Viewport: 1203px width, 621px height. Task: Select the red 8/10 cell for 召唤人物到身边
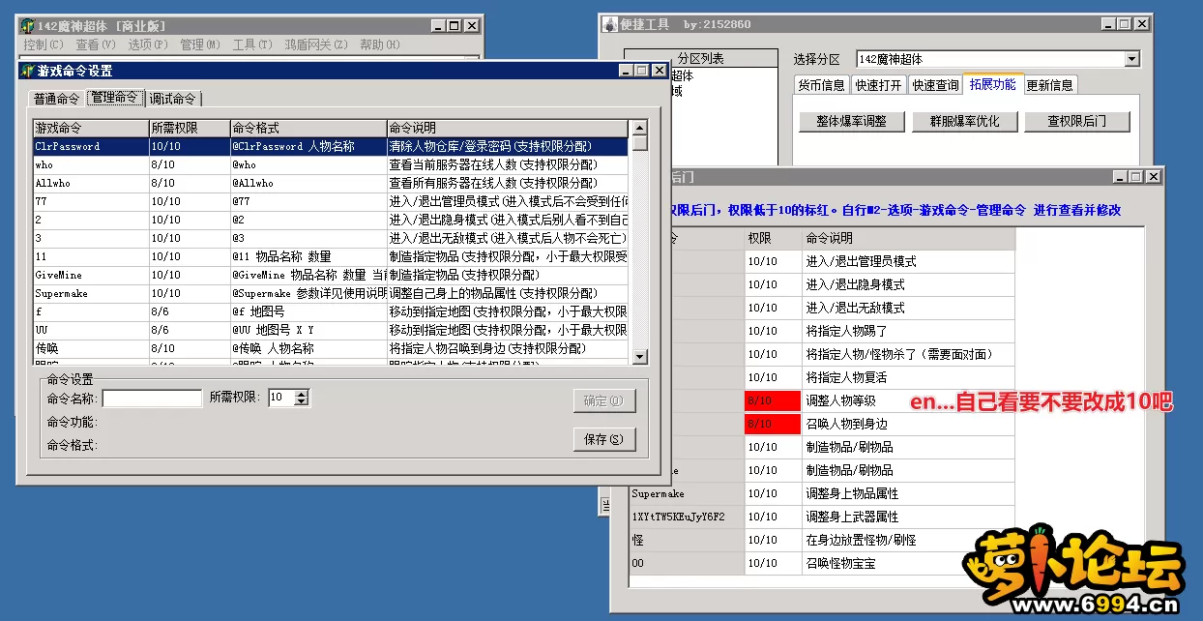(773, 424)
